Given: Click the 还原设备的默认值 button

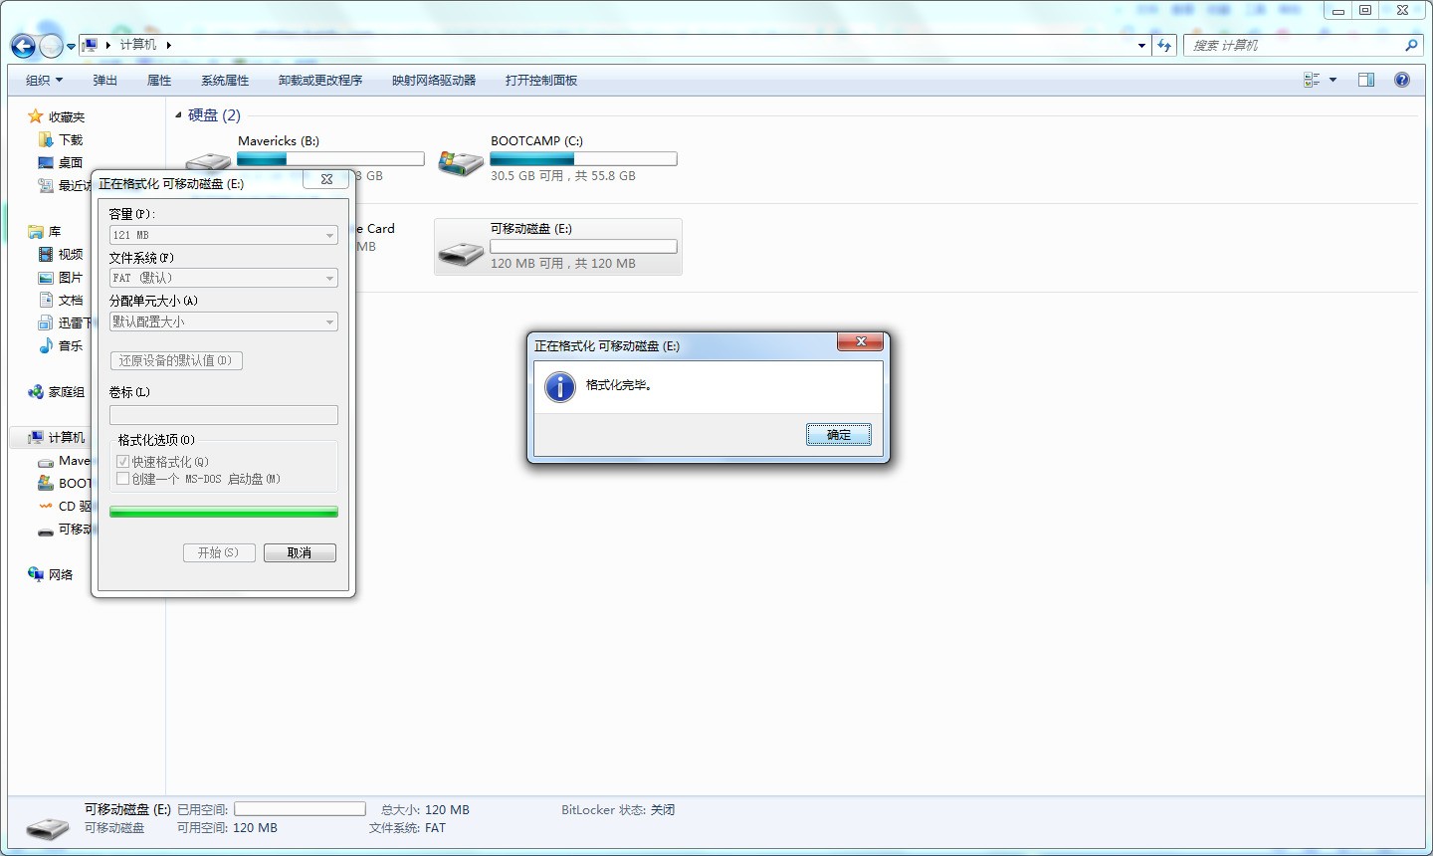Looking at the screenshot, I should (176, 360).
